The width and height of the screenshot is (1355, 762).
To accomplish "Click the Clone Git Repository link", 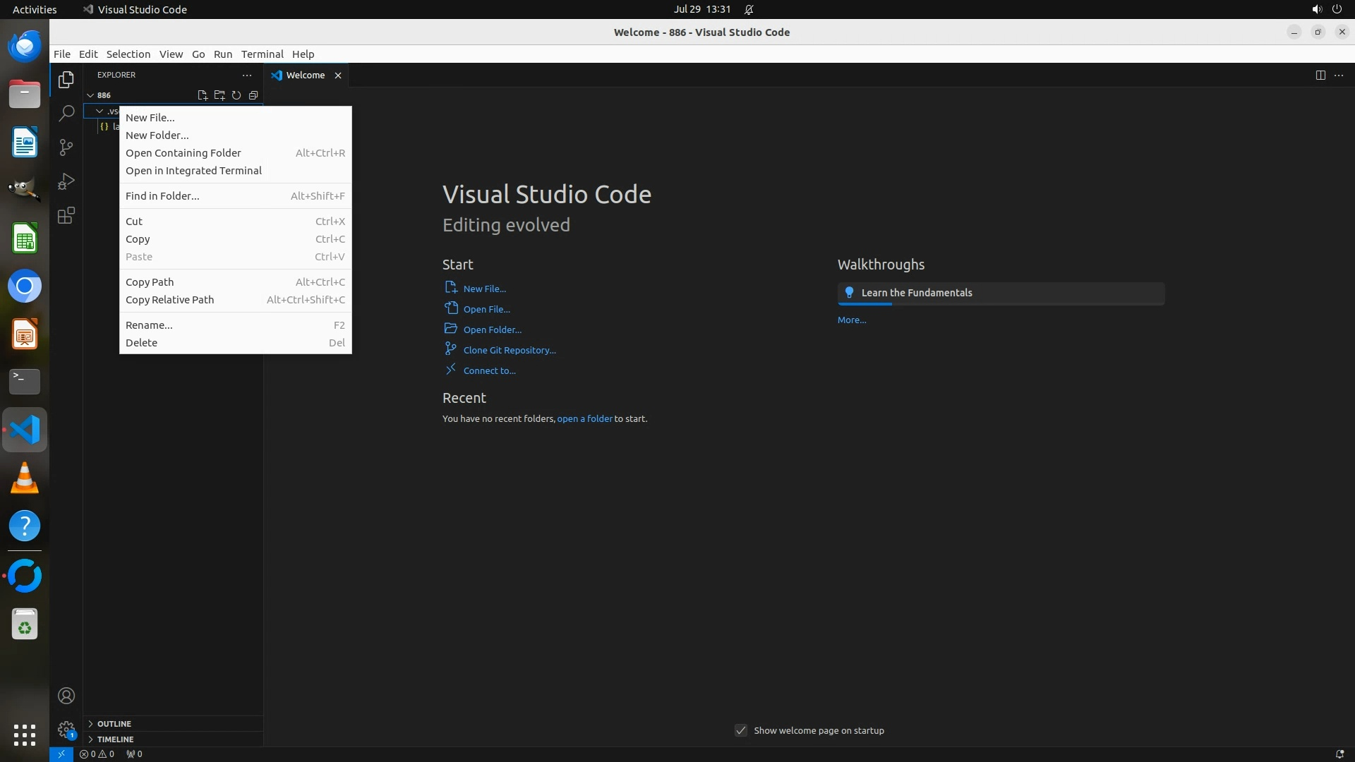I will pos(509,350).
